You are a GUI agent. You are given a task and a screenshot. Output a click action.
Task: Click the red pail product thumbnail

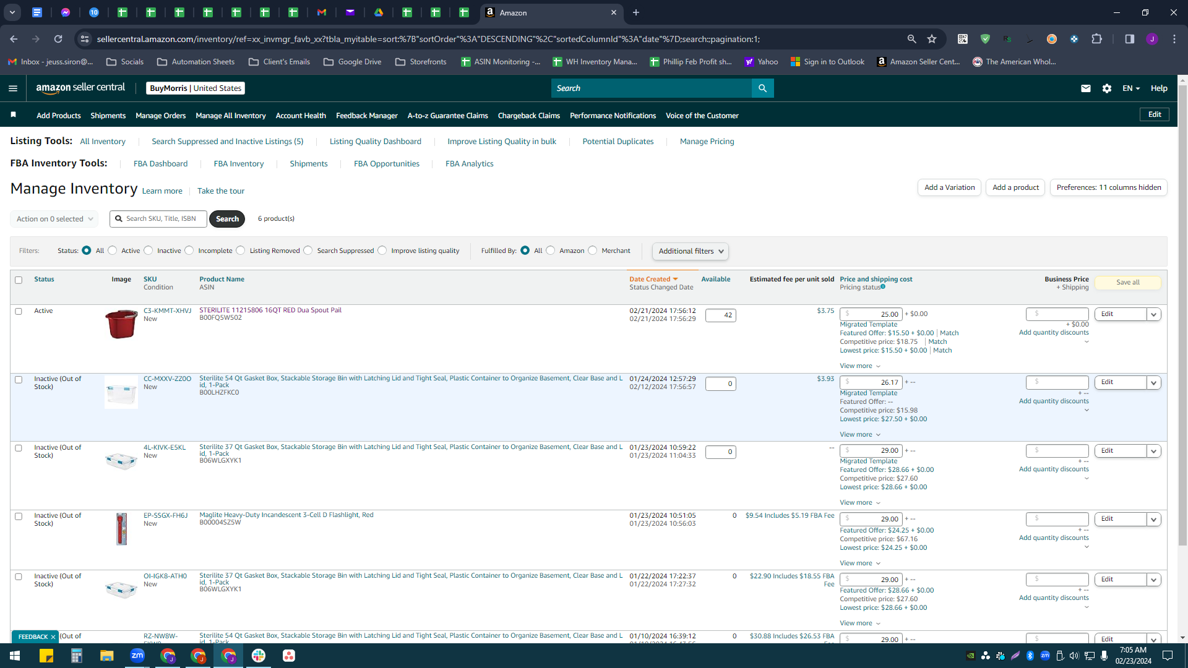pyautogui.click(x=121, y=324)
